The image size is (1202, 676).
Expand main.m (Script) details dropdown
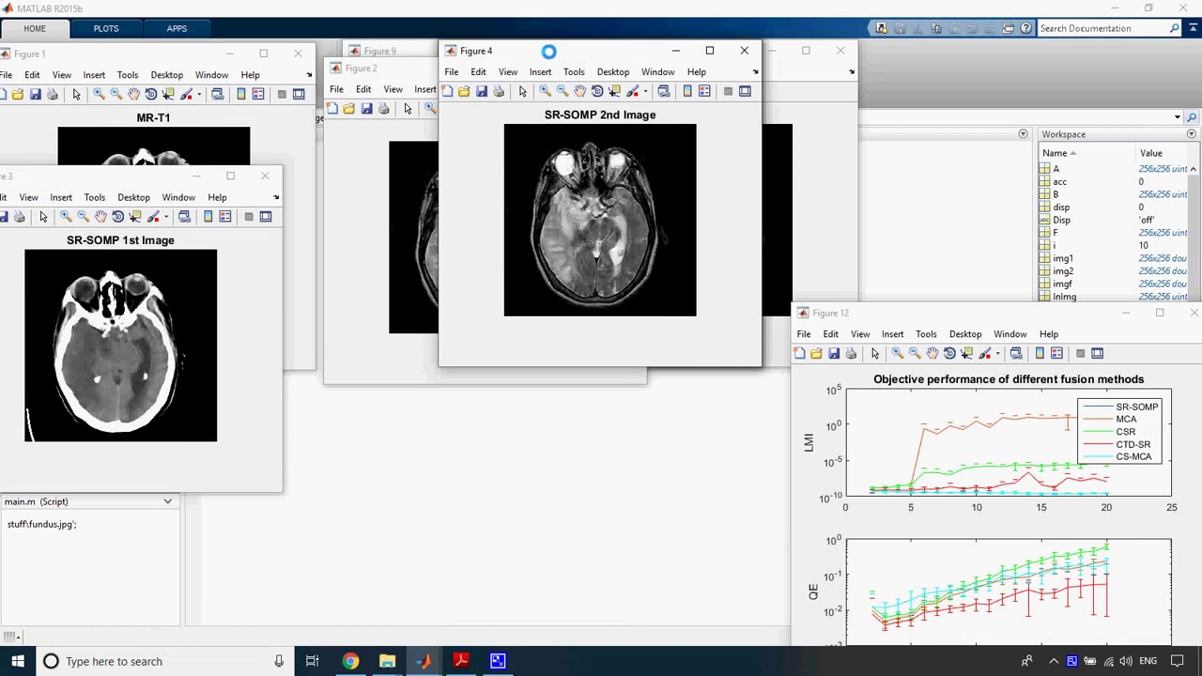(x=168, y=501)
